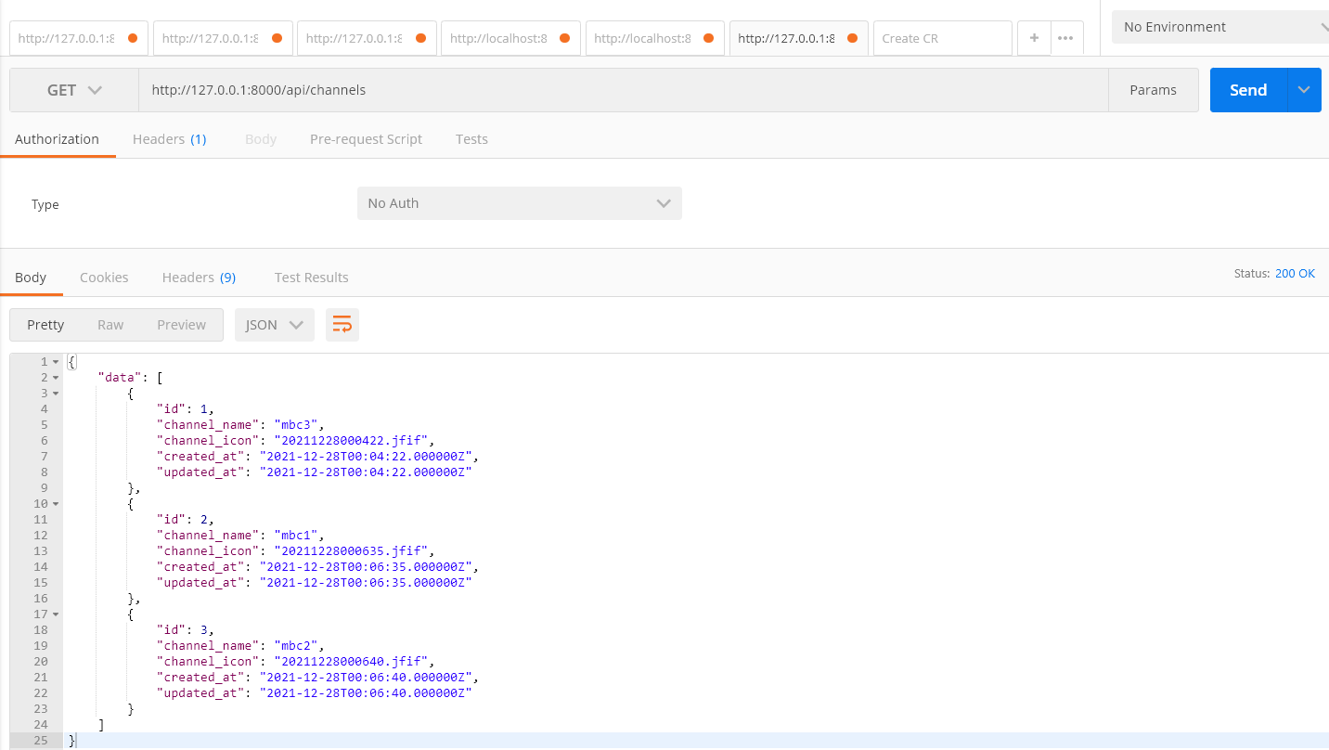The image size is (1329, 750).
Task: Click the orange dot on the first request tab
Action: (131, 38)
